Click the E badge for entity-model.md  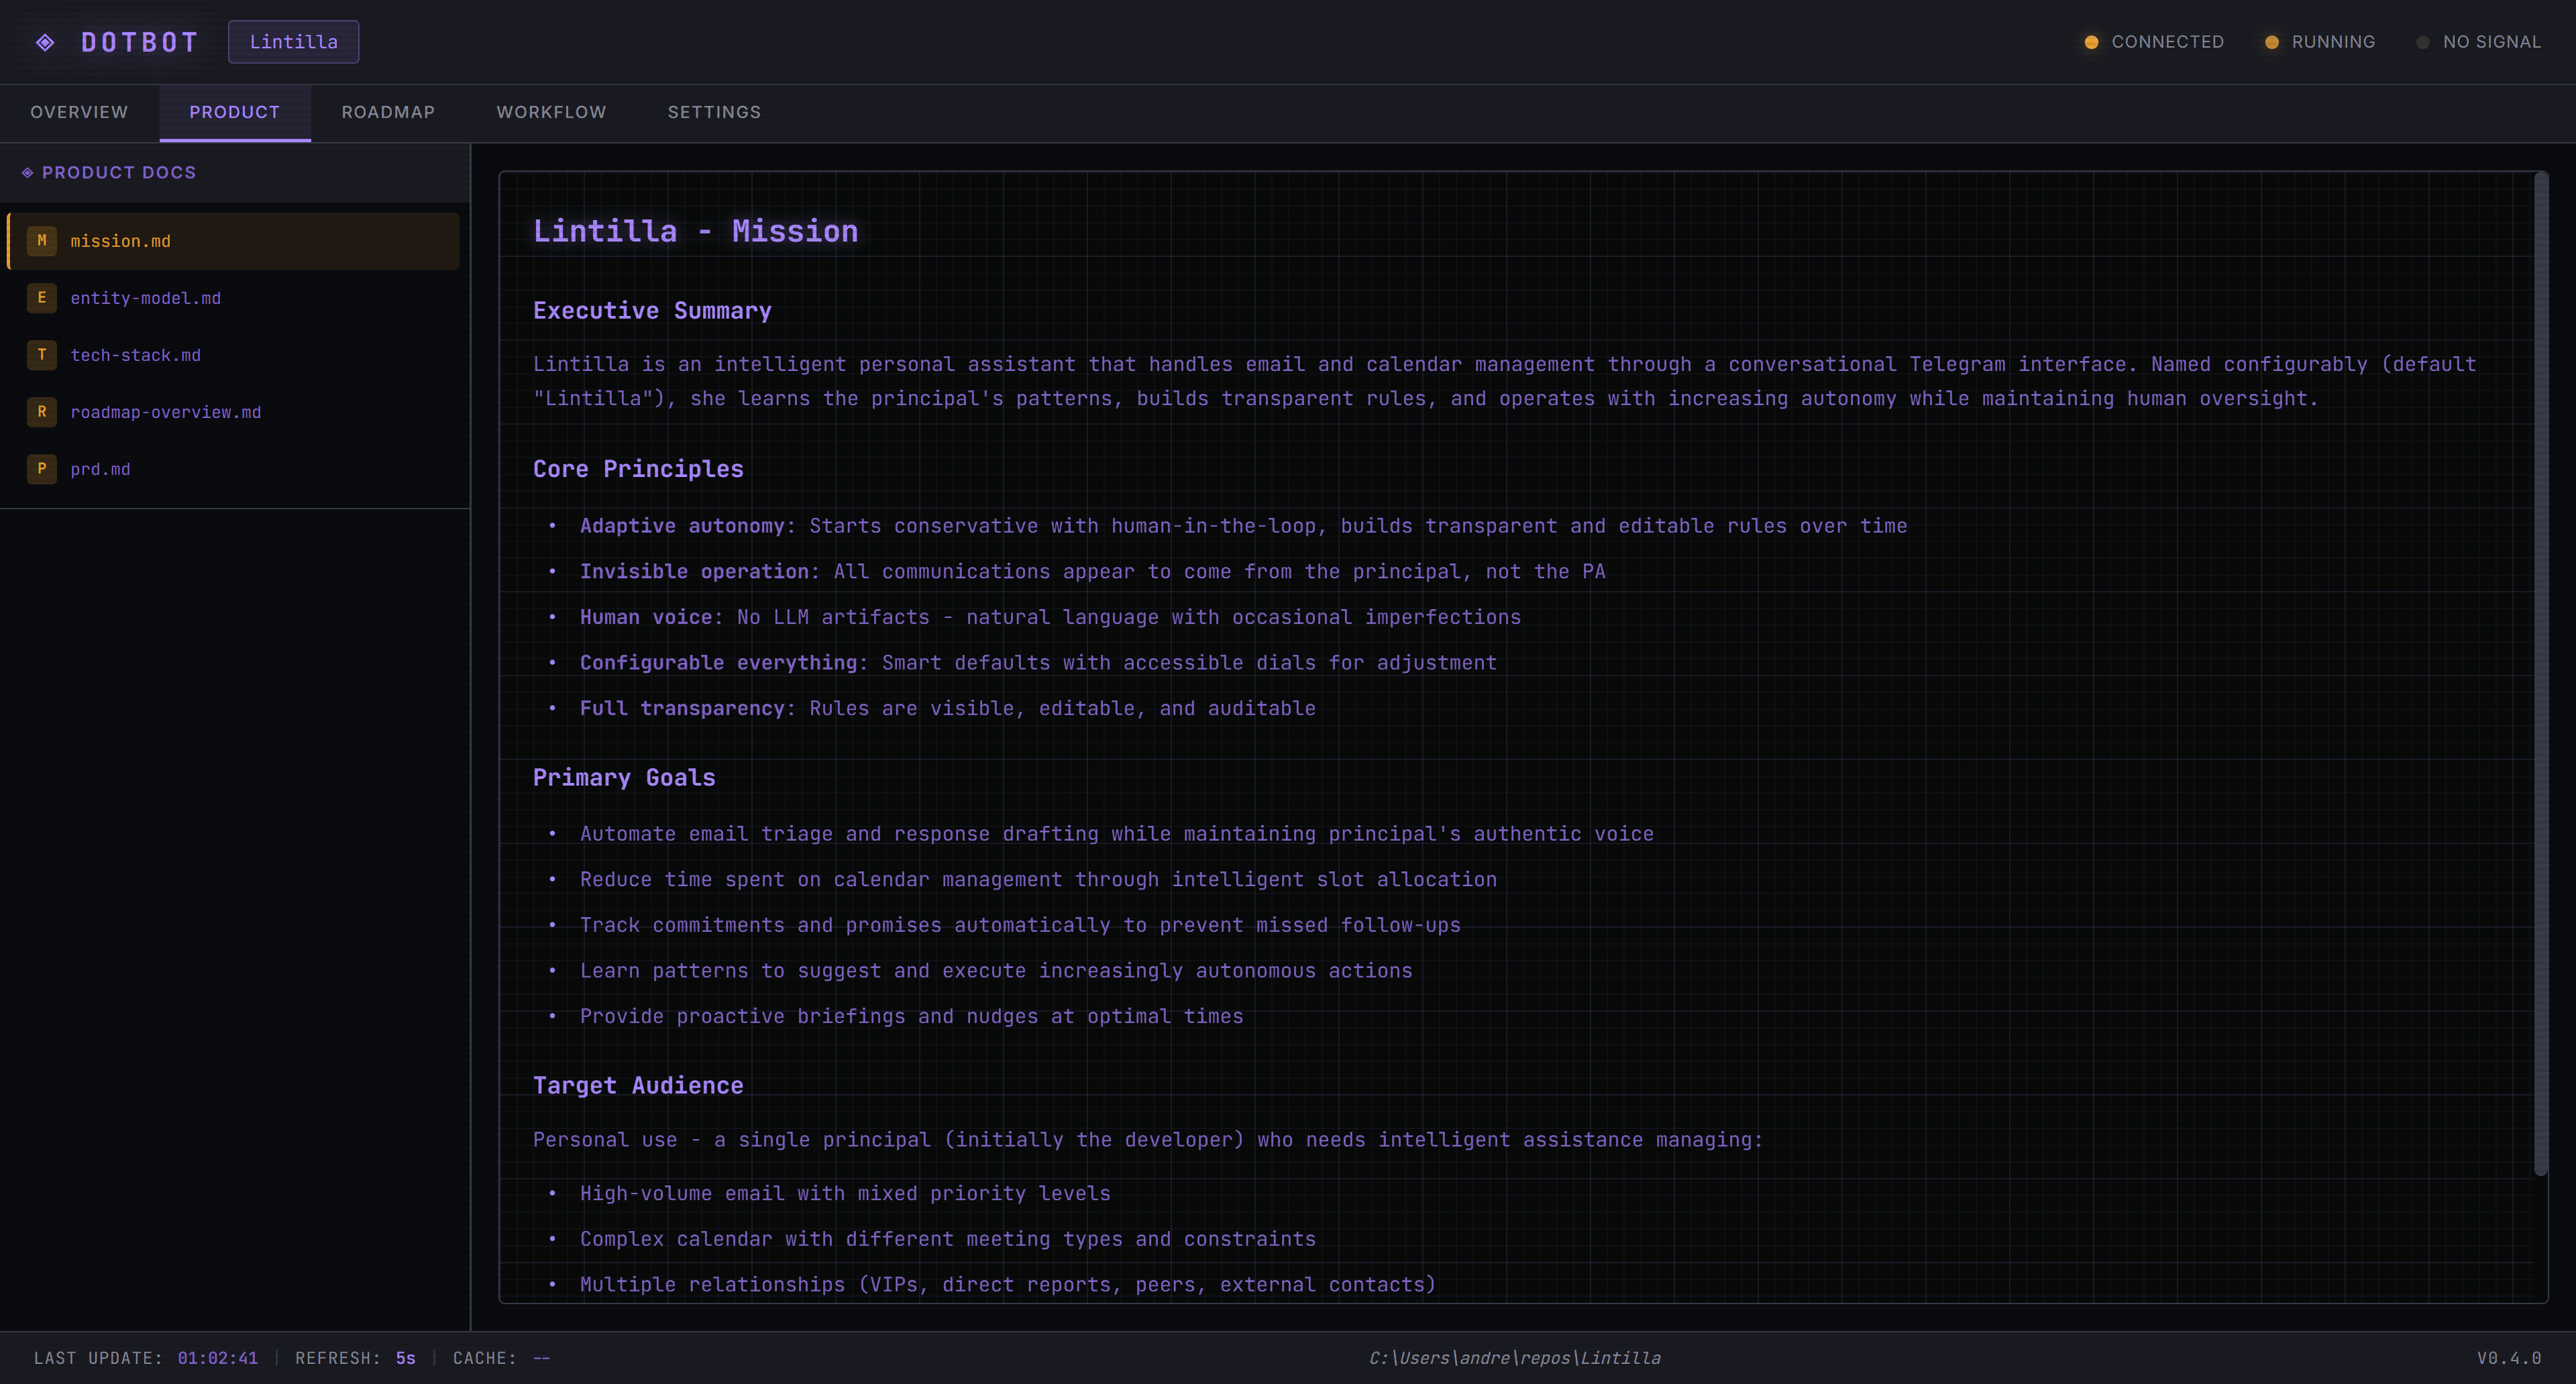click(x=41, y=297)
